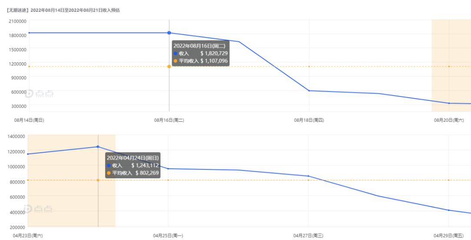Screen dimensions: 471x240
Task: Click the 04月24日 revenue peak point
Action: click(x=98, y=147)
